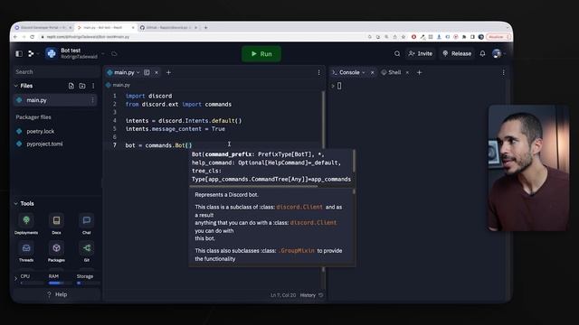Open a new browser tab
Viewport: 579px width, 325px height.
pyautogui.click(x=205, y=28)
